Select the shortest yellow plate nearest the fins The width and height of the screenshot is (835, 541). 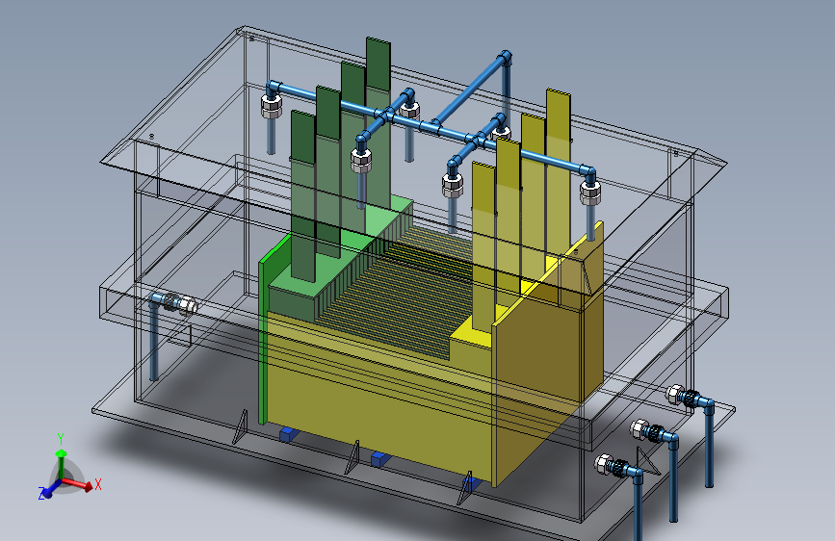tap(484, 247)
